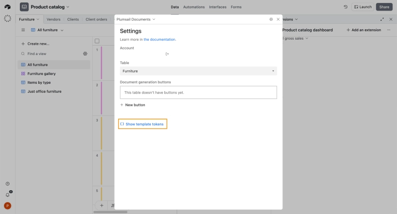This screenshot has height=214, width=397.
Task: Click the Product catalog dashboard title
Action: pyautogui.click(x=307, y=30)
